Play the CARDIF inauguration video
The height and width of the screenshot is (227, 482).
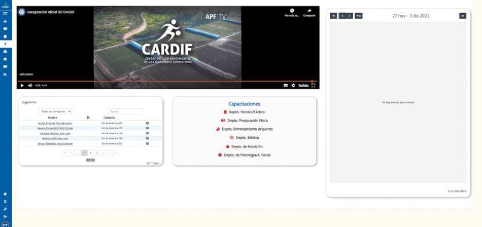(22, 86)
